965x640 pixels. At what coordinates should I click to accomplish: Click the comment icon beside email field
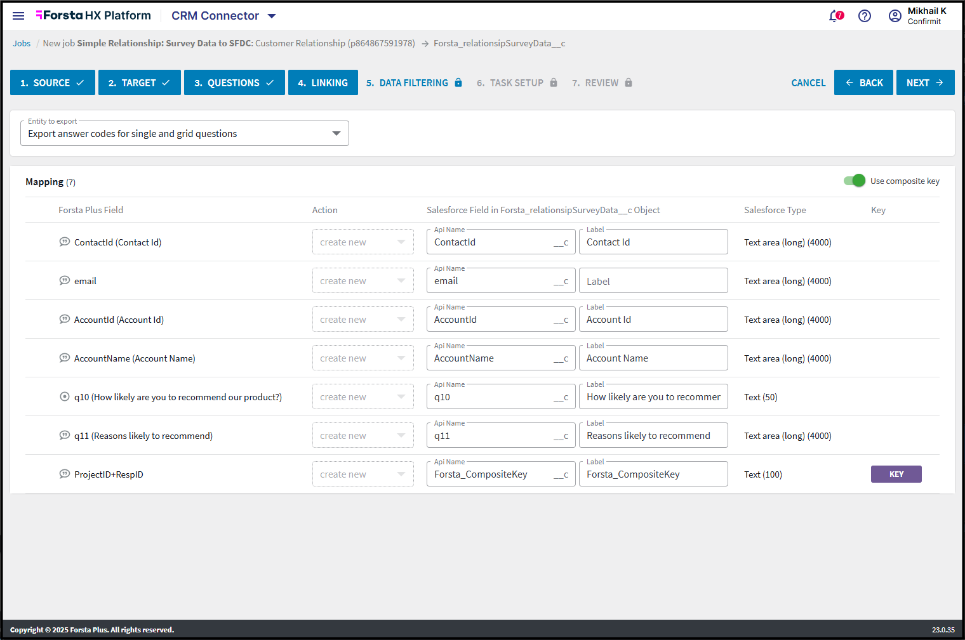(65, 280)
